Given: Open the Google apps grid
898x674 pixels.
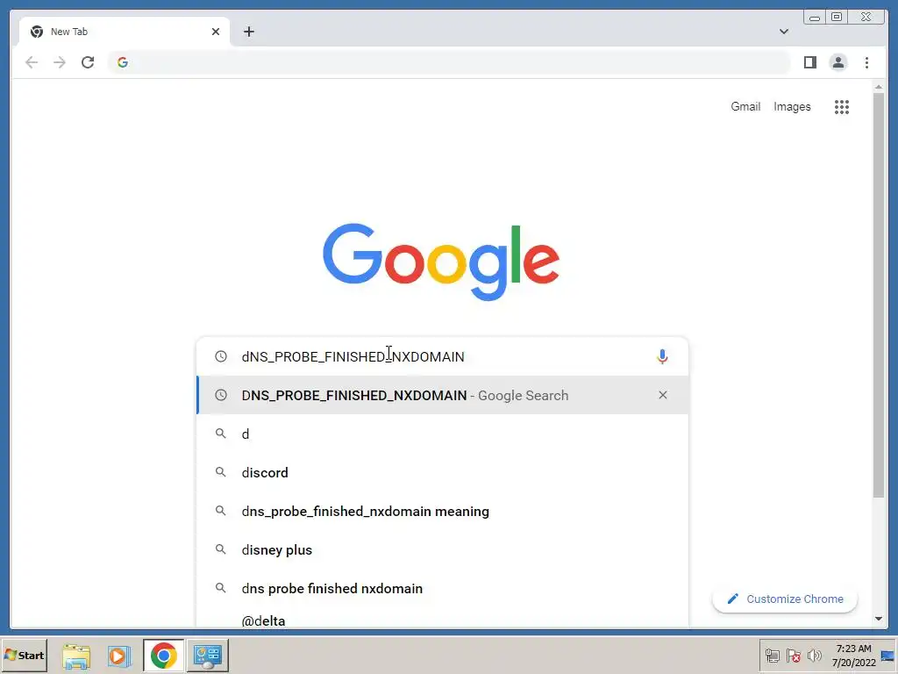Looking at the screenshot, I should coord(841,106).
